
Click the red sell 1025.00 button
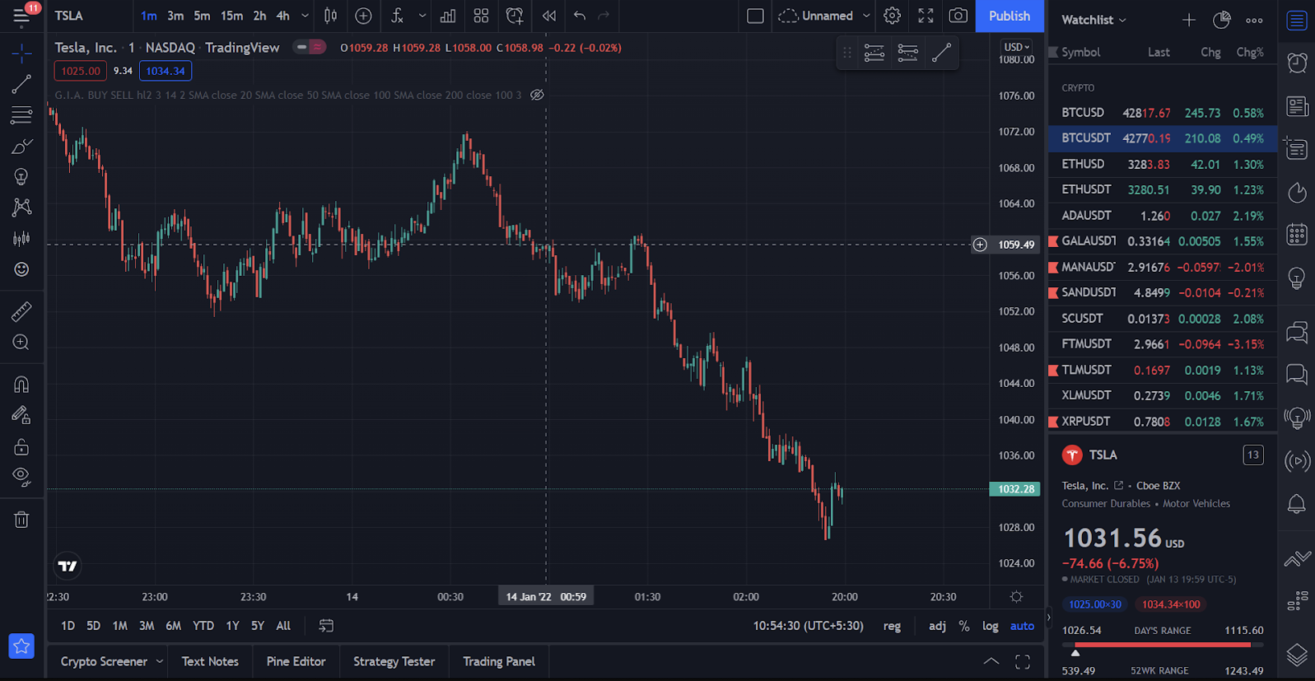tap(80, 71)
